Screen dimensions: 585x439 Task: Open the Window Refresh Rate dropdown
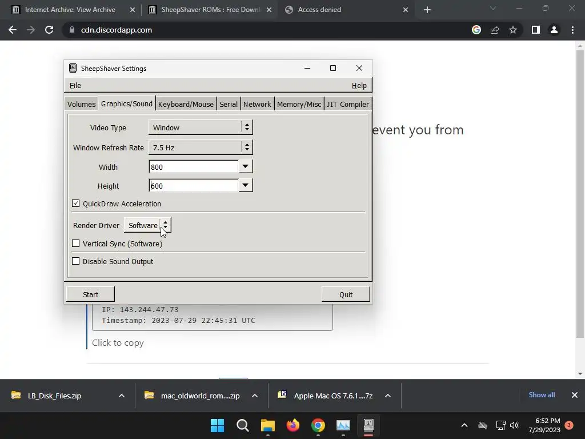tap(201, 147)
